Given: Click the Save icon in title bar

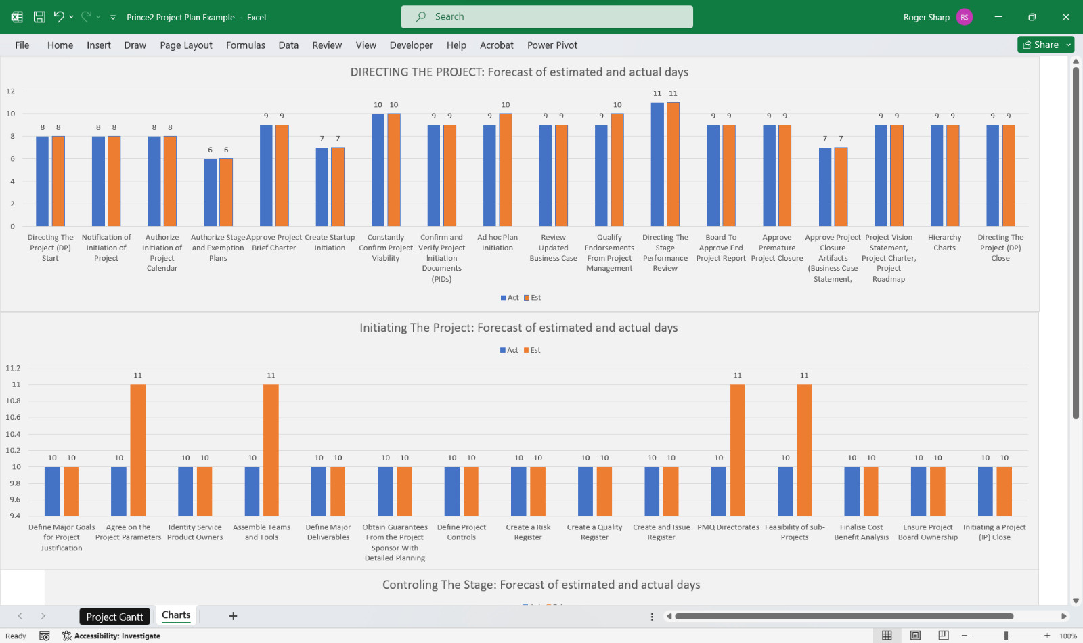Looking at the screenshot, I should click(39, 17).
